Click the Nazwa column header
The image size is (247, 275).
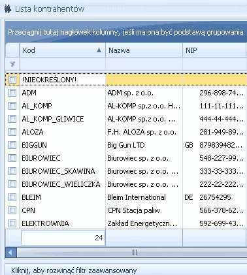coord(144,50)
